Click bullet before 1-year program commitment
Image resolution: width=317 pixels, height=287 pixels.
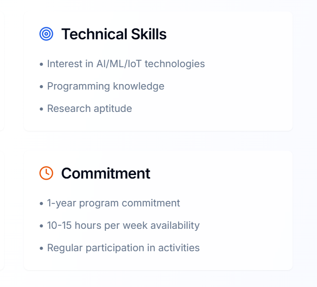(41, 203)
